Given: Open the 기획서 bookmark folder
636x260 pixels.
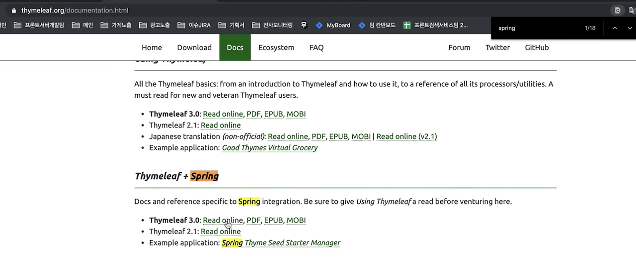Looking at the screenshot, I should 231,25.
